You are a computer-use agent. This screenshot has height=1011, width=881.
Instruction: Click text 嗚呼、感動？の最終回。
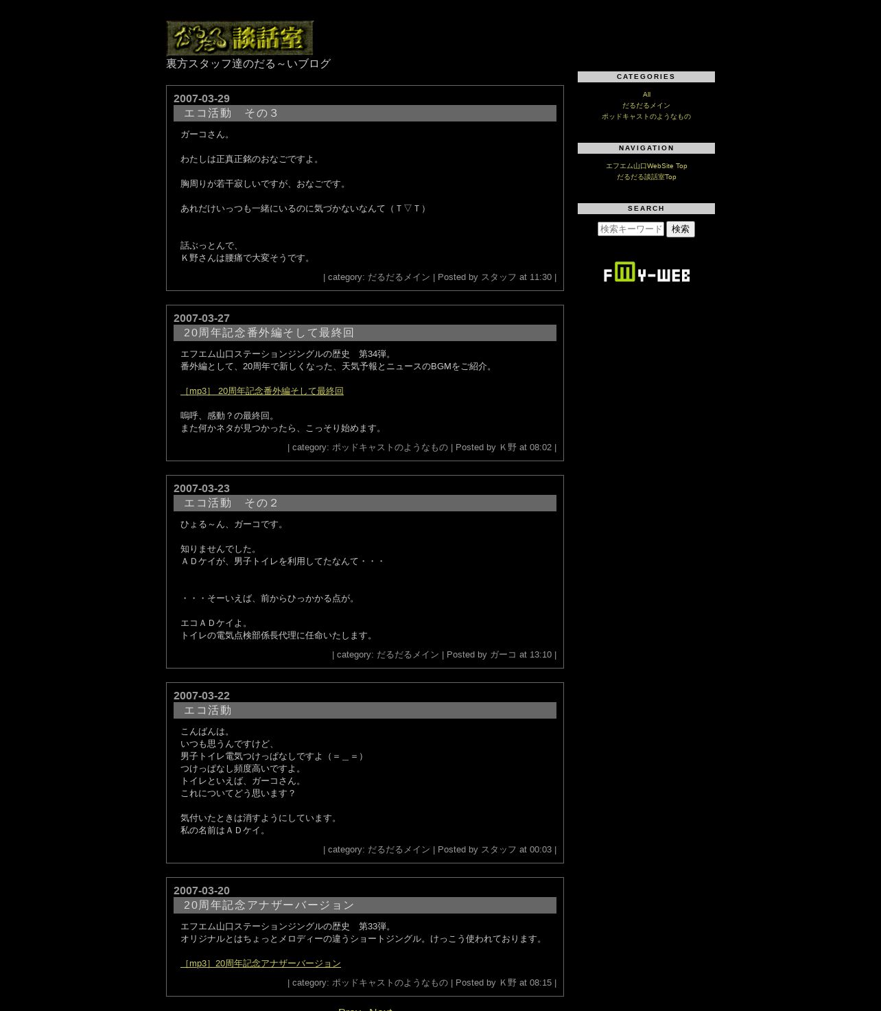[x=229, y=416]
